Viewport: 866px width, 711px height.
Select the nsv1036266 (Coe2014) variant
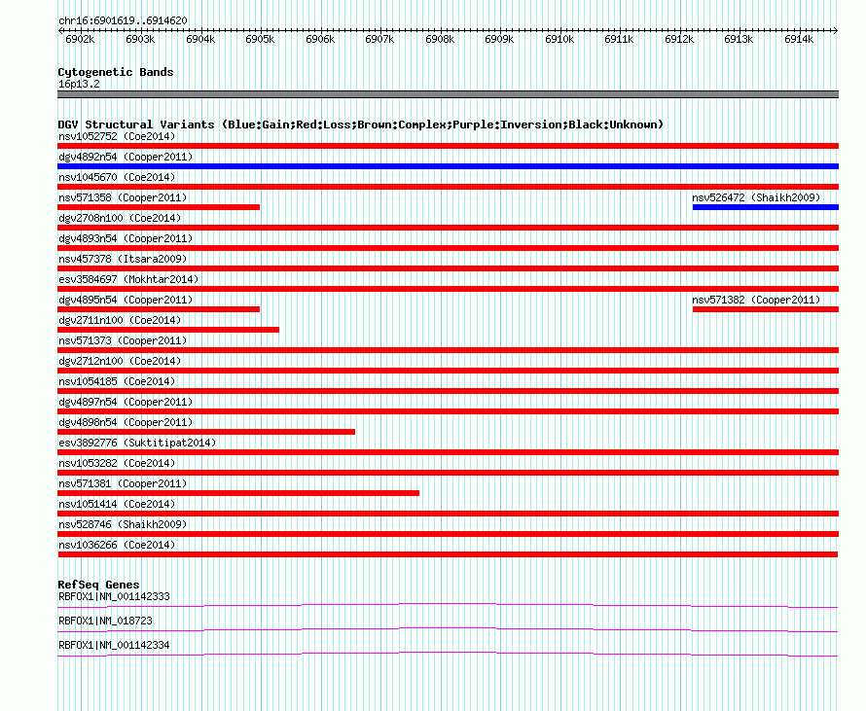(117, 545)
